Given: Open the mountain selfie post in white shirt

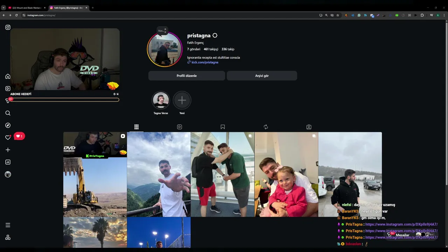Looking at the screenshot, I should (x=159, y=174).
